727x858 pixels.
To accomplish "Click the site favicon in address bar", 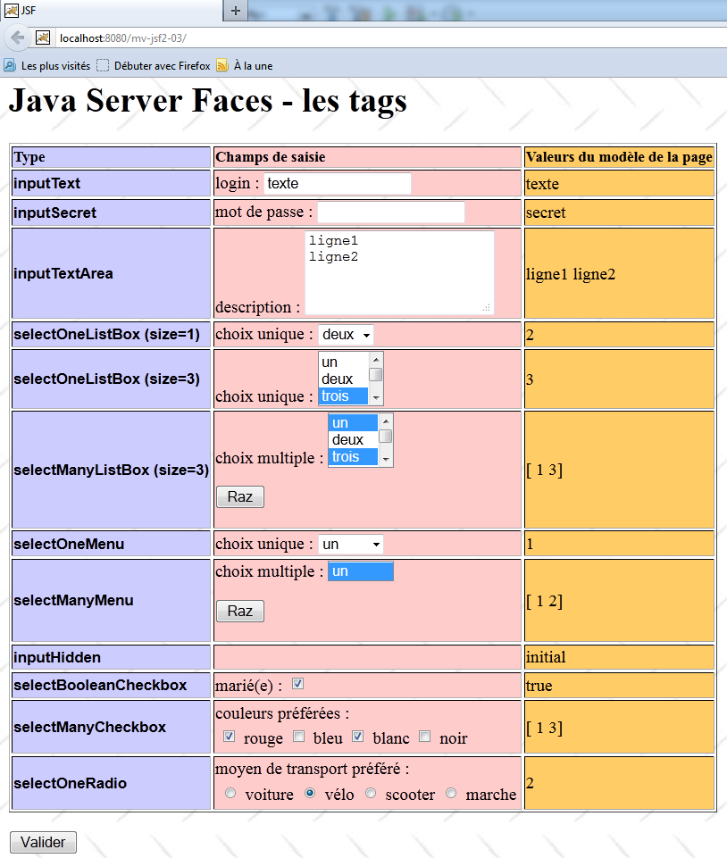I will (x=42, y=37).
